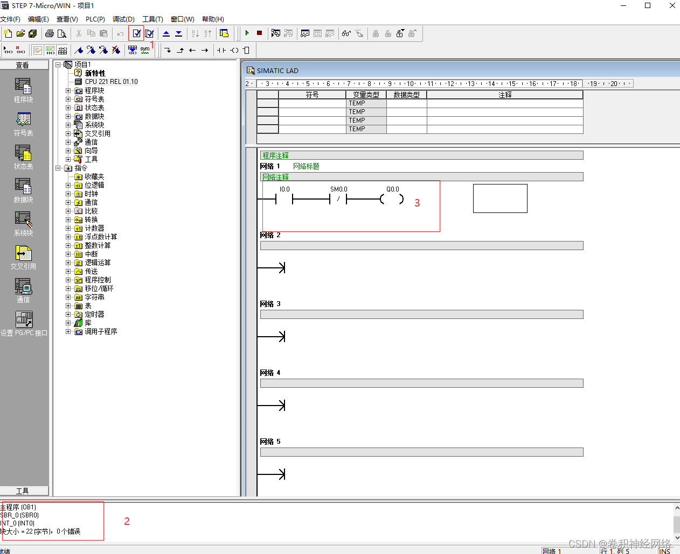Expand the 计数器 instruction folder
The image size is (680, 554).
(68, 228)
